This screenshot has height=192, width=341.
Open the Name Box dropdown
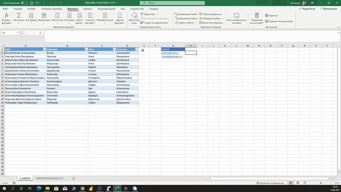click(x=17, y=33)
